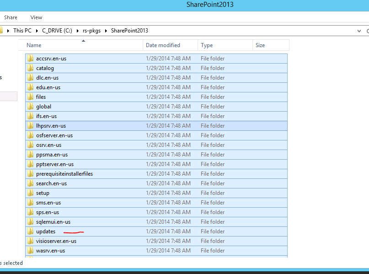This screenshot has width=369, height=274.
Task: Click the updates folder name
Action: (x=46, y=231)
